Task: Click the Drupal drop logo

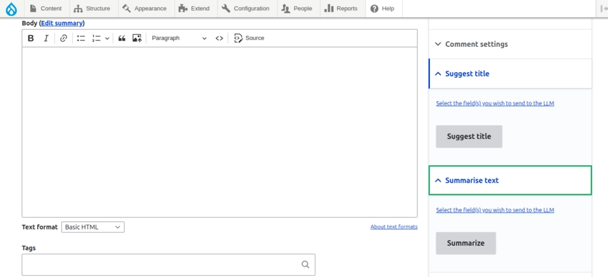Action: pyautogui.click(x=11, y=8)
